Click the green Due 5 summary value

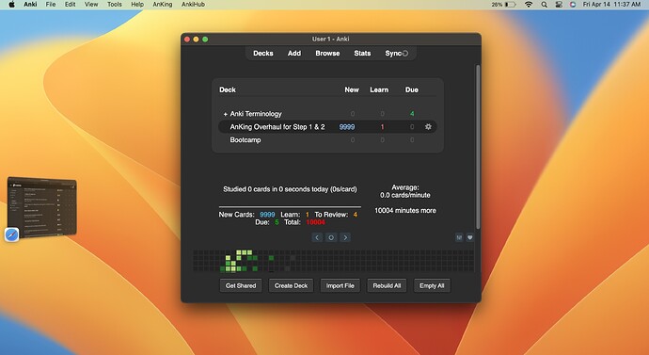tap(277, 222)
